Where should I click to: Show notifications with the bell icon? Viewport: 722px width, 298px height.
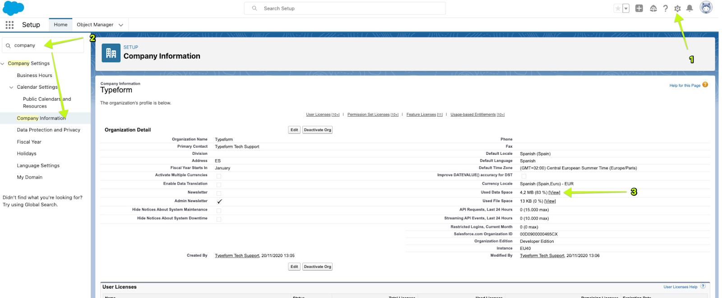tap(690, 9)
